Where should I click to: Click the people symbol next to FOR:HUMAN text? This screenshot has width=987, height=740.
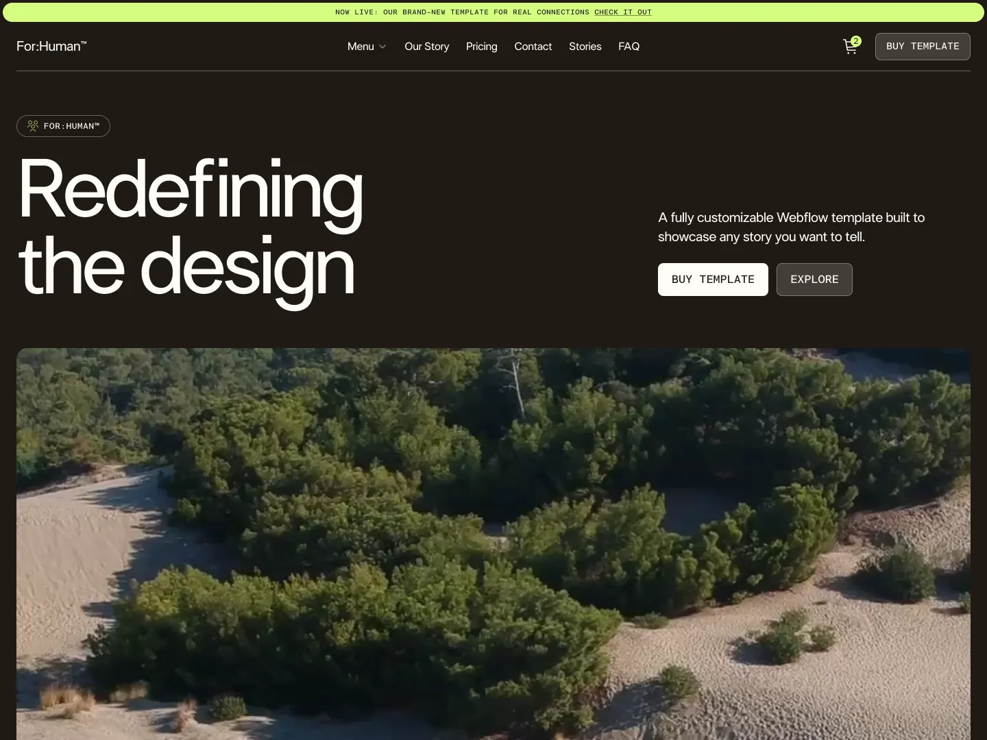[x=32, y=126]
